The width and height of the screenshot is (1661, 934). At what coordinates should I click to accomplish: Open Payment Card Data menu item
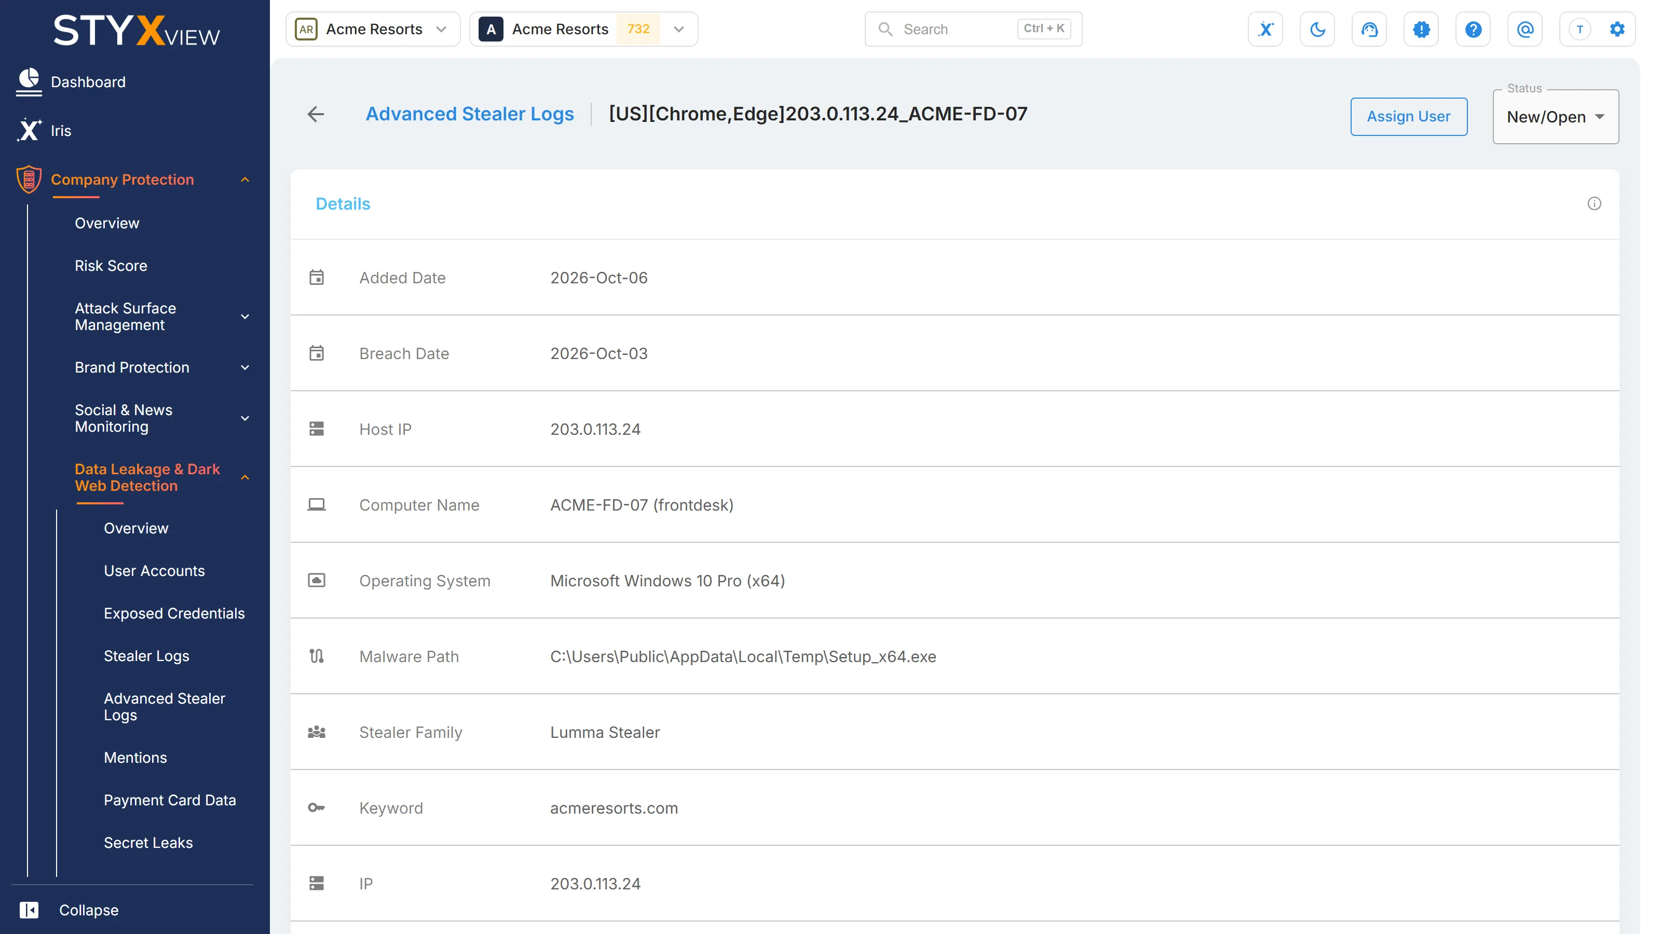(x=170, y=800)
